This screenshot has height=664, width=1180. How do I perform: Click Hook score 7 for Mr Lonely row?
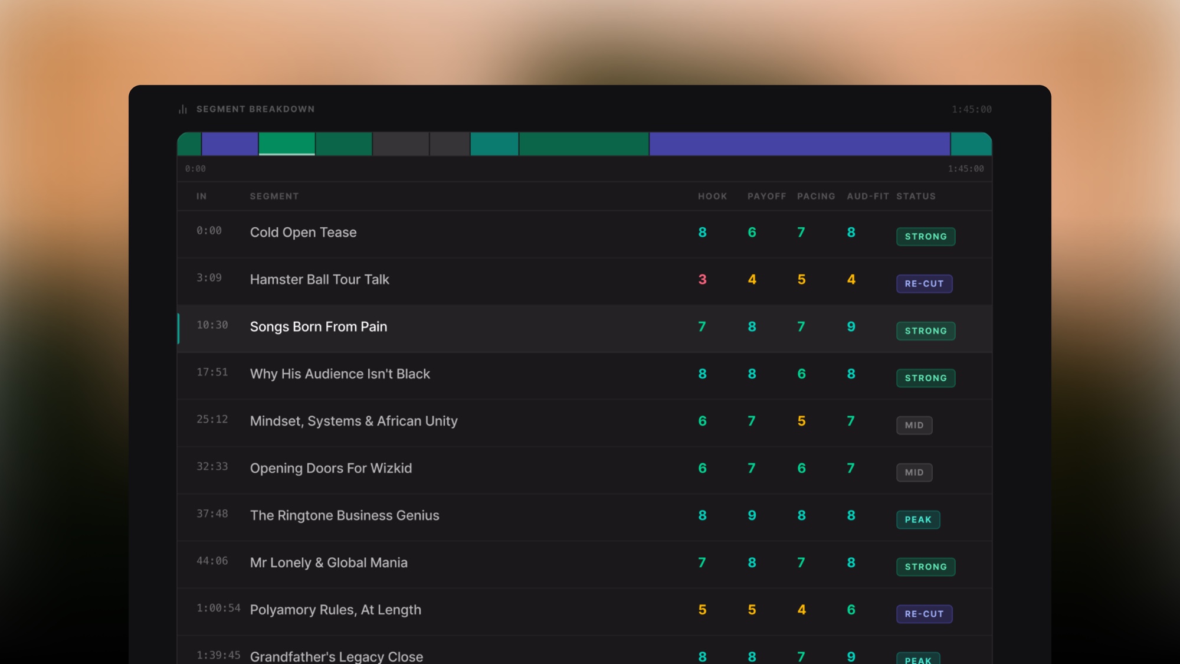(x=702, y=562)
